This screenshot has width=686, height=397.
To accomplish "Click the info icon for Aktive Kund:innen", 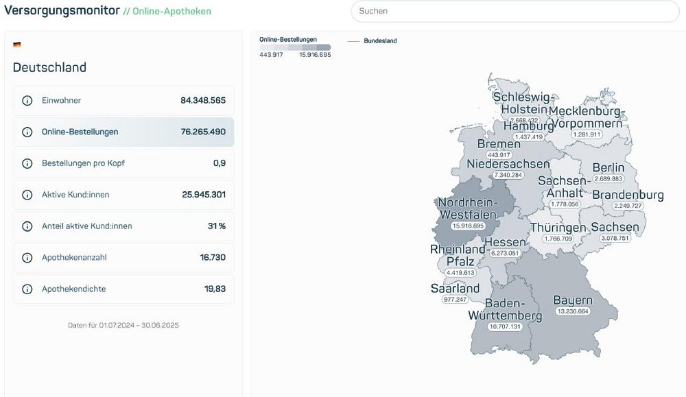I will point(27,195).
